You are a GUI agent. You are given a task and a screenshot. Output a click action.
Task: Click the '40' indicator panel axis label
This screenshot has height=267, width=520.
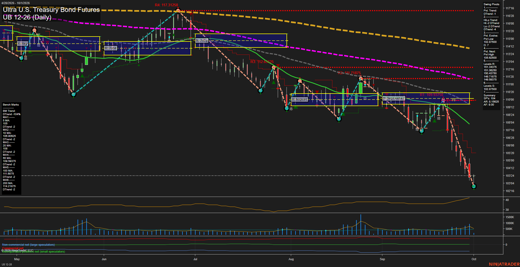coord(507,200)
